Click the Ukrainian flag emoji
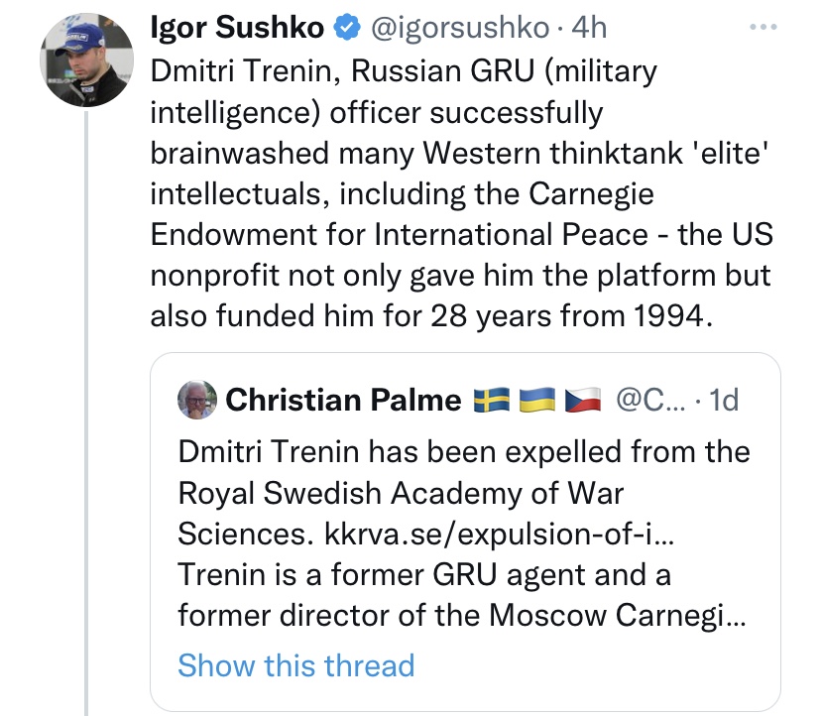Image resolution: width=821 pixels, height=716 pixels. point(535,400)
